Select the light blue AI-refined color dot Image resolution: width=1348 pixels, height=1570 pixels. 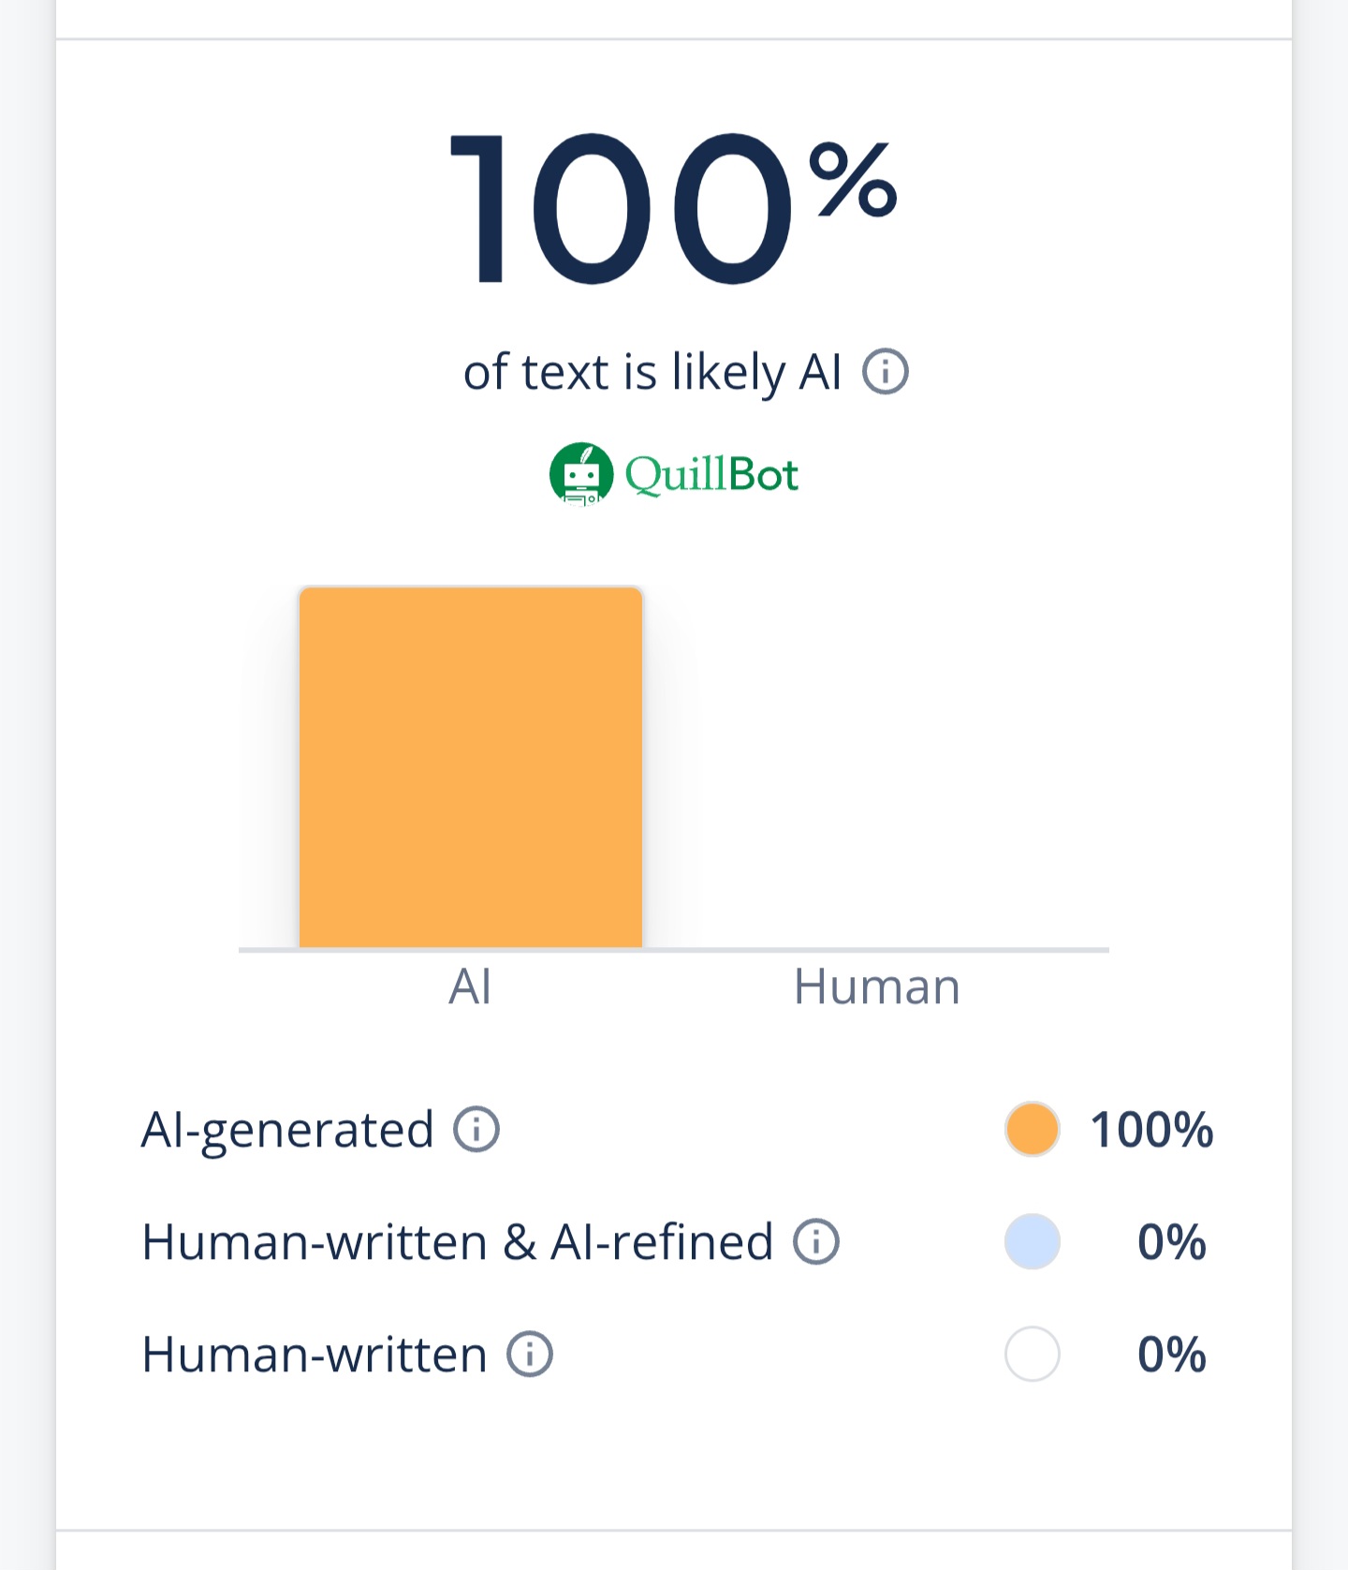[1032, 1242]
